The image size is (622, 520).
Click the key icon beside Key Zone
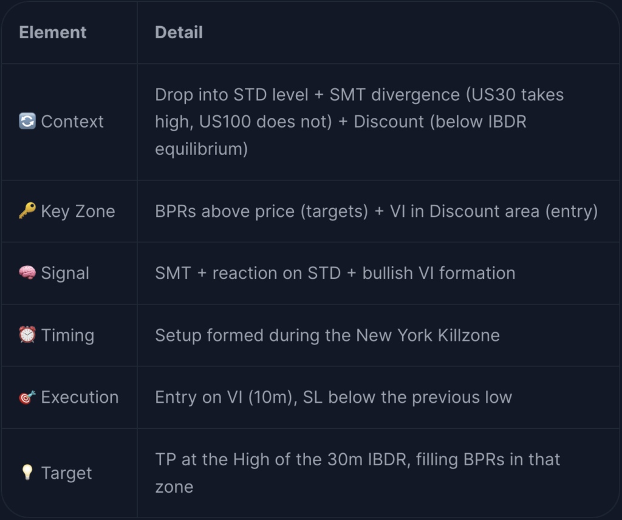pos(27,211)
